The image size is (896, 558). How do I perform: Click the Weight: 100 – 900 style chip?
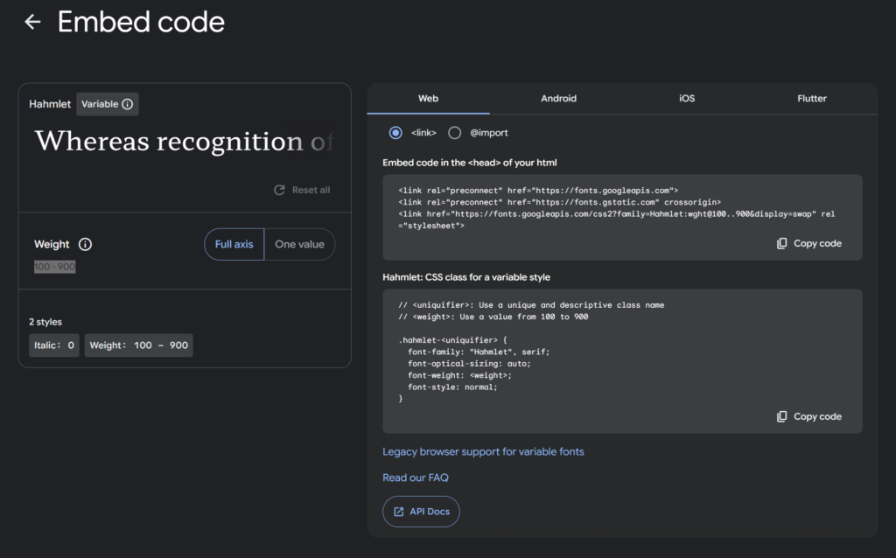139,345
